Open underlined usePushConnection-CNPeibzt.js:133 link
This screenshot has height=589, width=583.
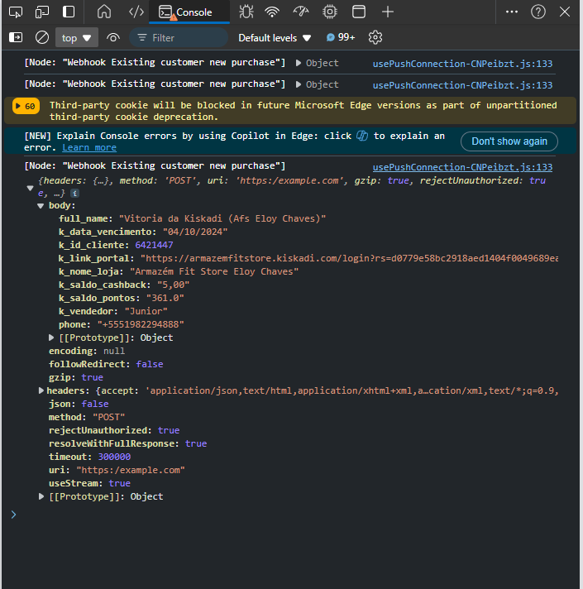point(462,167)
